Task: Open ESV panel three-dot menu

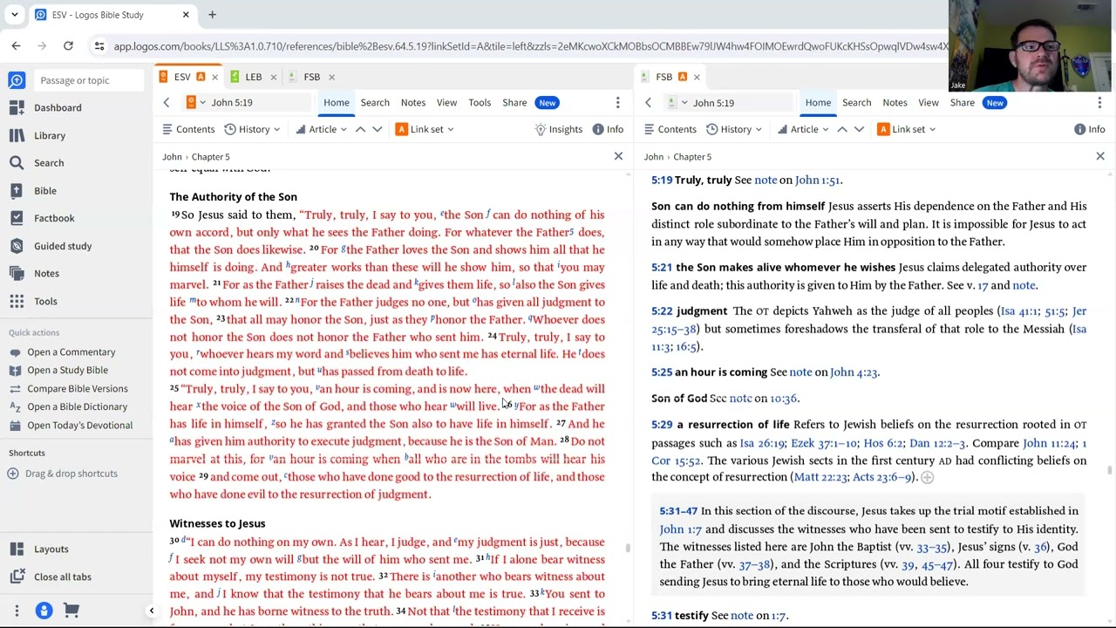Action: tap(618, 103)
